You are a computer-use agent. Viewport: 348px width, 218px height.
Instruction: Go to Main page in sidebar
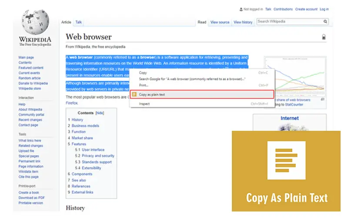tap(26, 58)
